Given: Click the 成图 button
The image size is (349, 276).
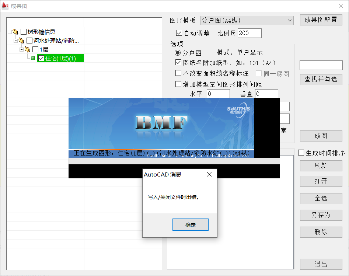Looking at the screenshot, I should pos(321,136).
